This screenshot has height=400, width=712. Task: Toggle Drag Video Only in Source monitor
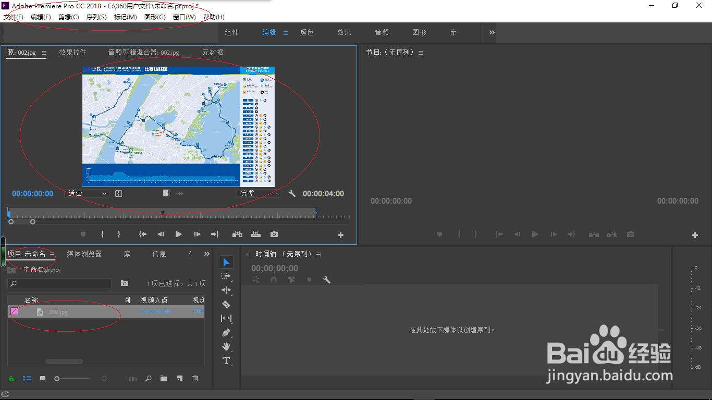point(166,193)
